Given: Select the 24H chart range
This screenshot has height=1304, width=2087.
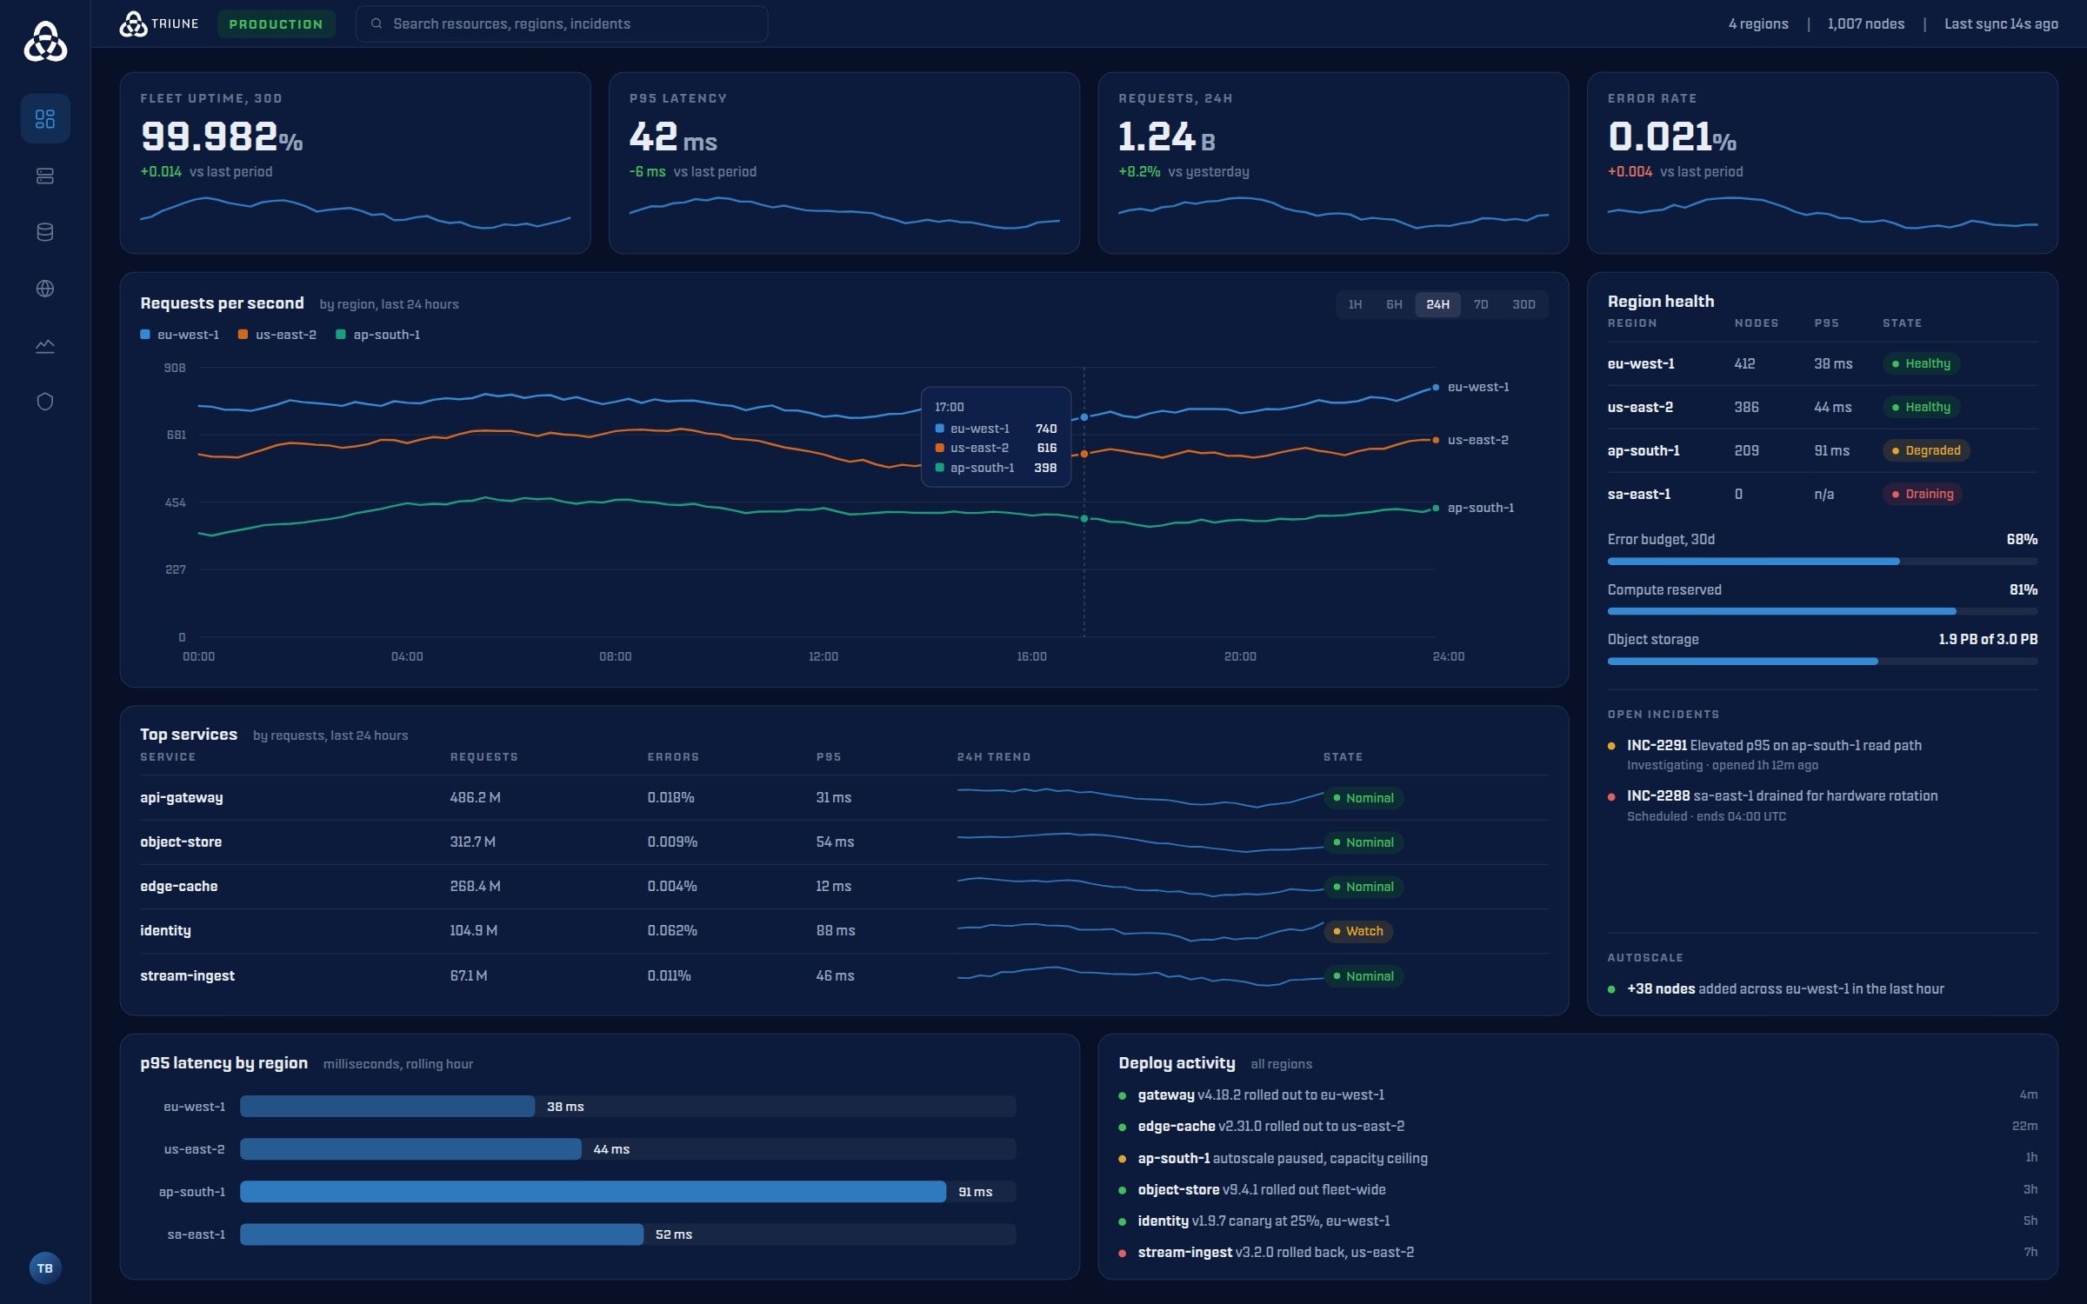Looking at the screenshot, I should coord(1437,304).
